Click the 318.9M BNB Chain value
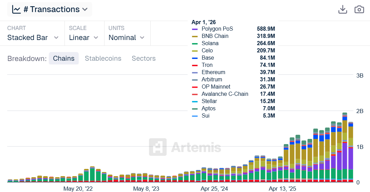 point(266,36)
